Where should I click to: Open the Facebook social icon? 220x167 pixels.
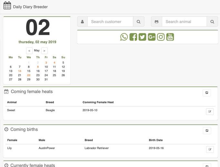click(133, 37)
